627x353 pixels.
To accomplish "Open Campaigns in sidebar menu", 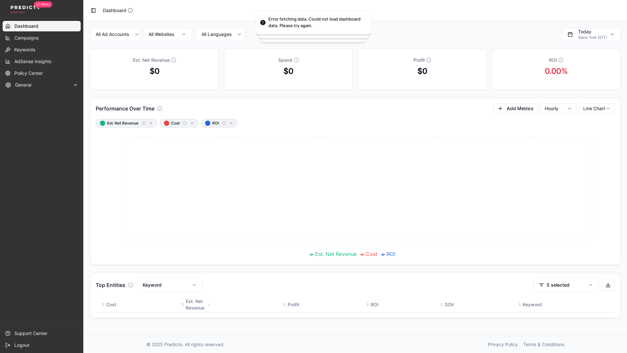I will [x=41, y=38].
